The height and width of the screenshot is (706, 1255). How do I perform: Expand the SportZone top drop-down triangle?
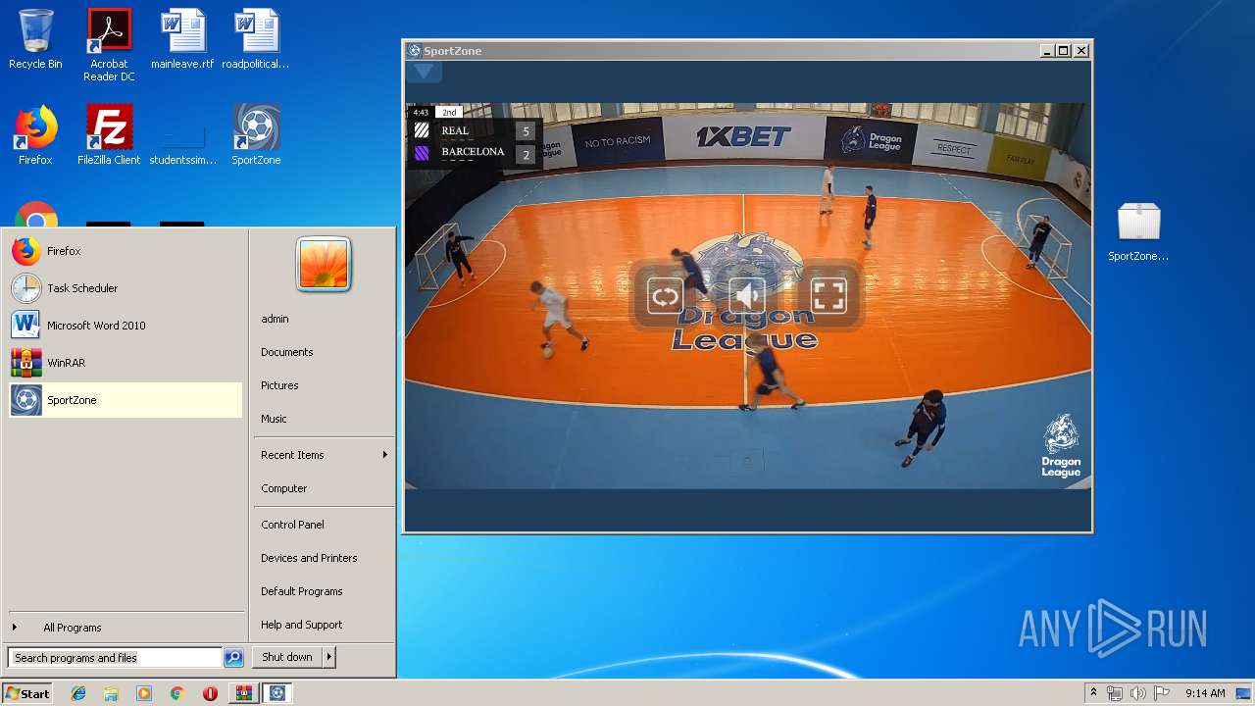pyautogui.click(x=425, y=72)
